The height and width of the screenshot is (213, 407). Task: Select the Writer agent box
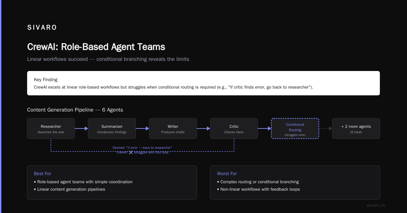pyautogui.click(x=173, y=128)
